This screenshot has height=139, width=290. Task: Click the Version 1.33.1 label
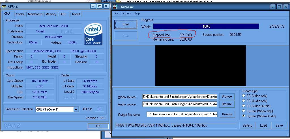(95, 118)
